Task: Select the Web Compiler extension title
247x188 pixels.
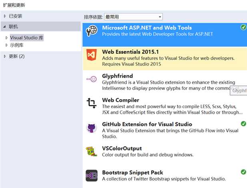Action: [x=121, y=100]
